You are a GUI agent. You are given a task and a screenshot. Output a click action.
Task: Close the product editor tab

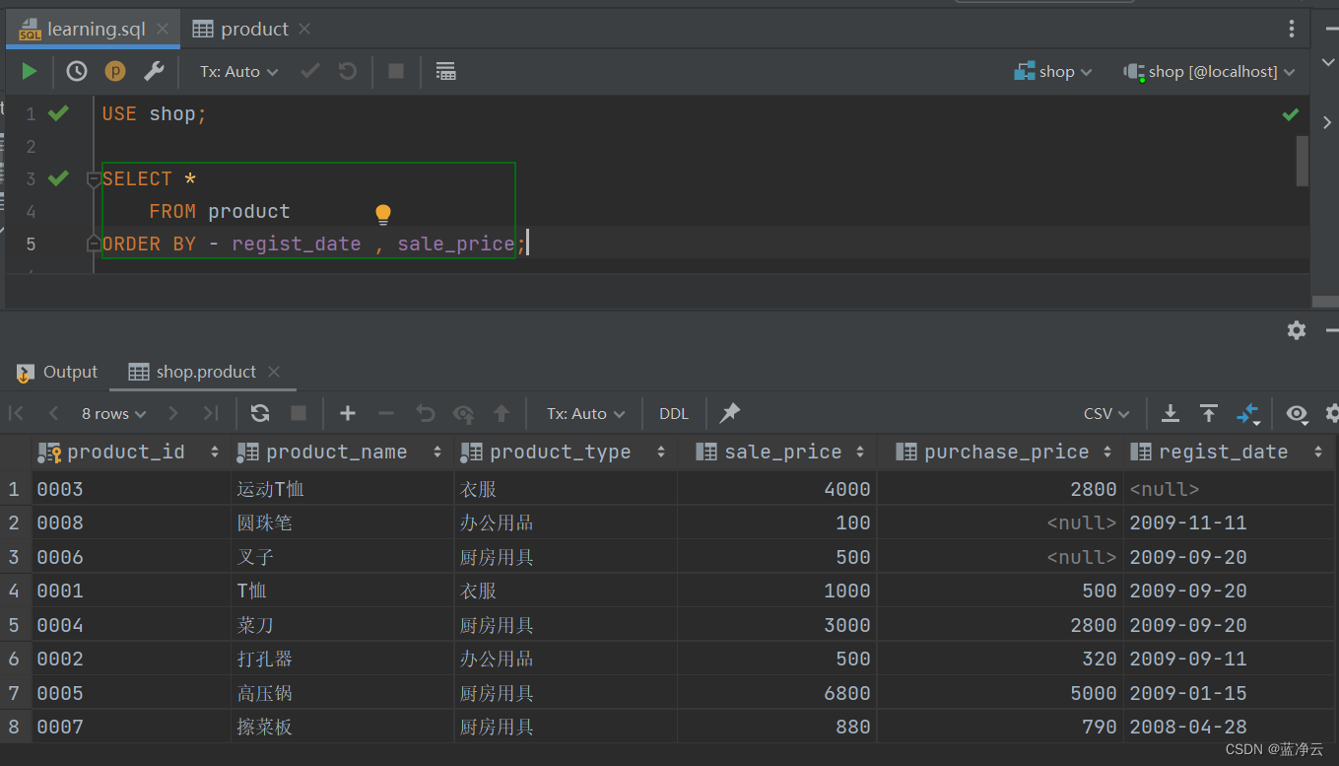coord(304,30)
